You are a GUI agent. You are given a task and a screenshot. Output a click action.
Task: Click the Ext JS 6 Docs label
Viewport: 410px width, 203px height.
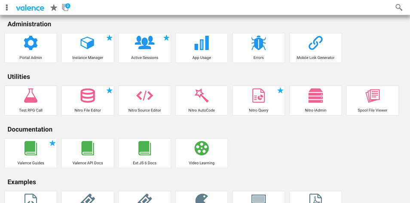click(x=144, y=163)
